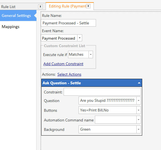Open the Event Name dropdown arrow
This screenshot has width=161, height=150.
click(80, 38)
